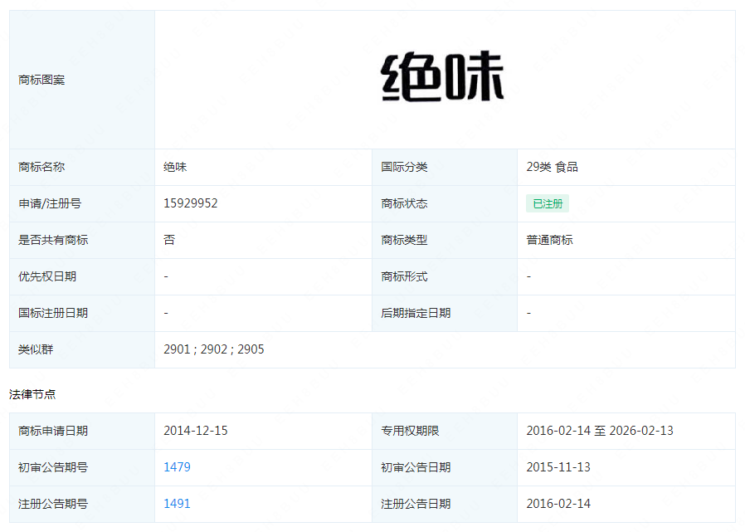Click the 商标状态 label
Image resolution: width=745 pixels, height=532 pixels.
point(404,203)
